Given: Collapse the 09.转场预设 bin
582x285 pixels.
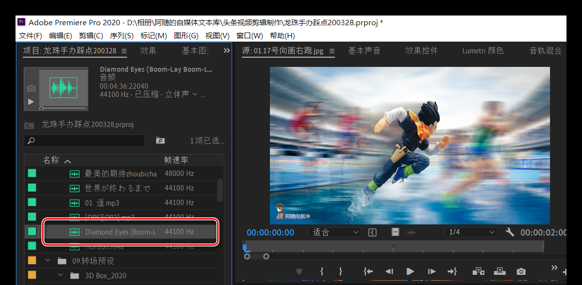Looking at the screenshot, I should tap(48, 261).
